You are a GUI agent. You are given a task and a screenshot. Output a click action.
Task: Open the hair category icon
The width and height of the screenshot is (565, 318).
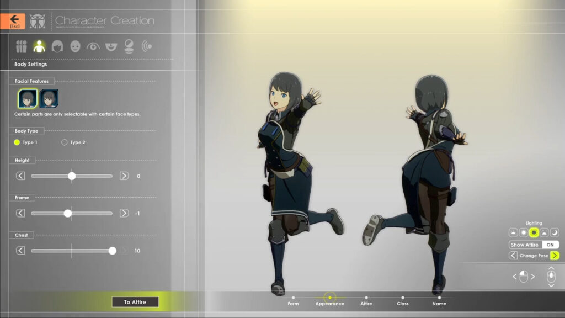57,46
